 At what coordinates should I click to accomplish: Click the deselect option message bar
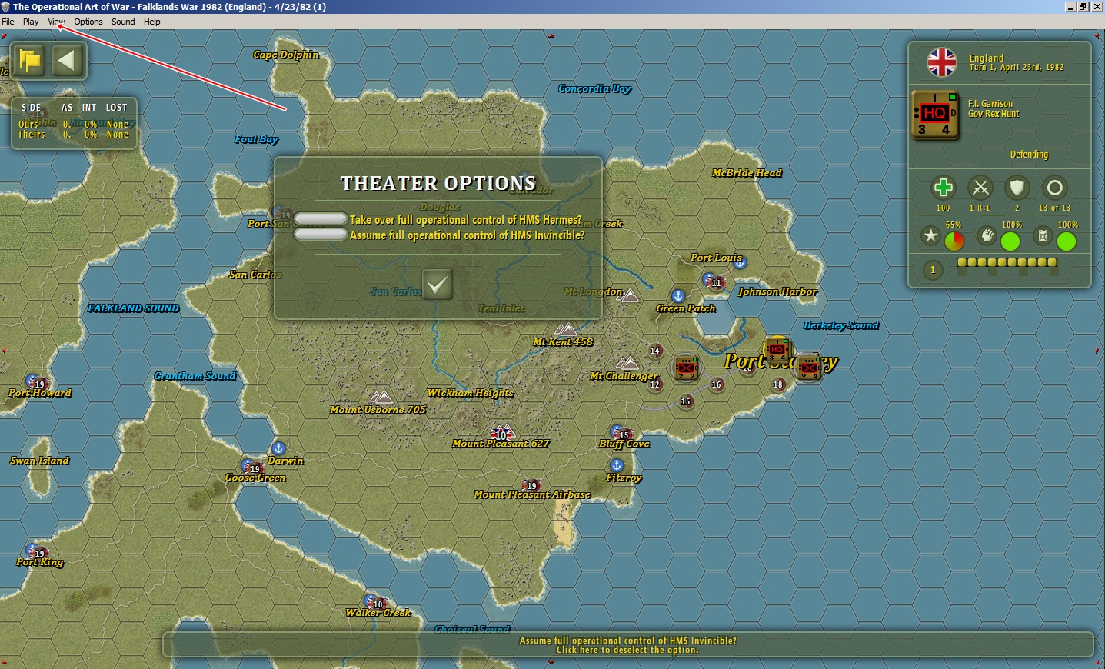(628, 644)
